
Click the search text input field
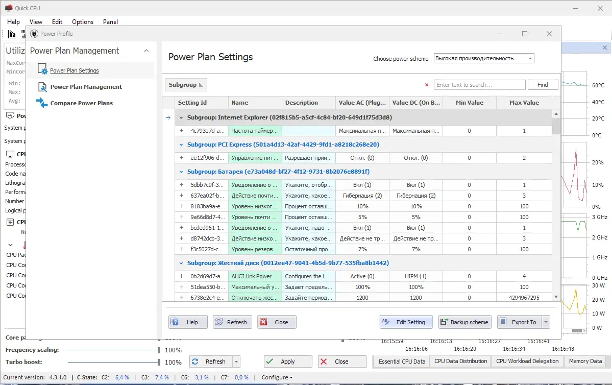coord(479,85)
